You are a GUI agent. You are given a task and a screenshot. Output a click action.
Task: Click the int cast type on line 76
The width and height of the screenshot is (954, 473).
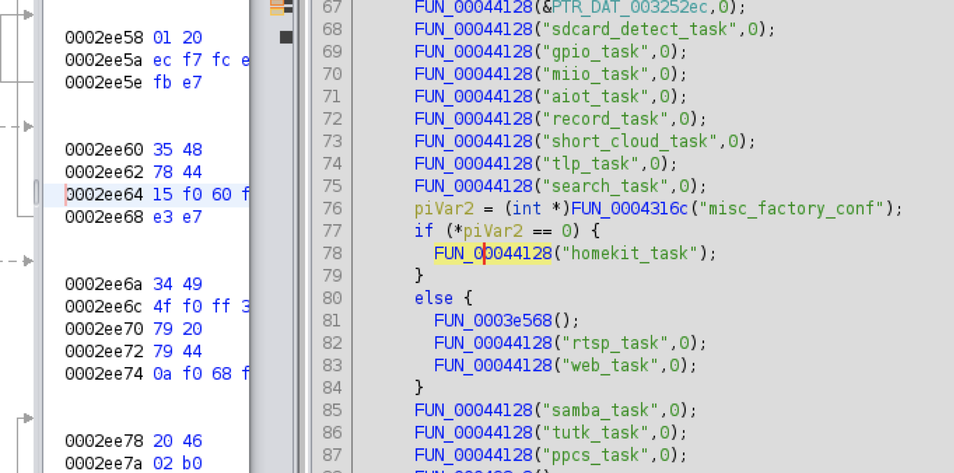(527, 208)
